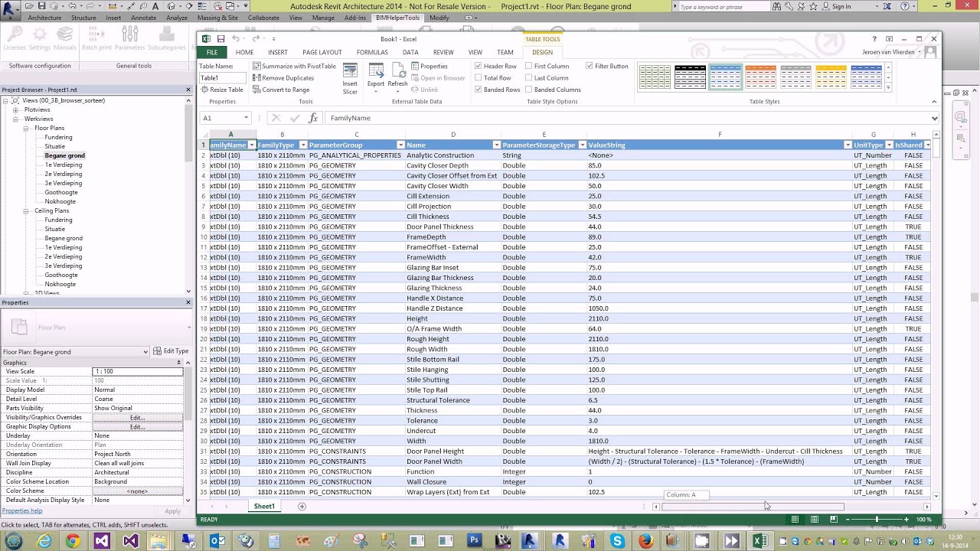Switch to the FORMULAS tab
The width and height of the screenshot is (980, 551).
click(372, 52)
